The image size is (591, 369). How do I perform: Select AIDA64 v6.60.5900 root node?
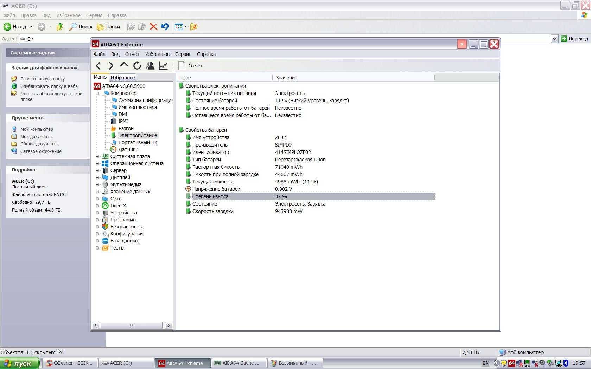[123, 86]
